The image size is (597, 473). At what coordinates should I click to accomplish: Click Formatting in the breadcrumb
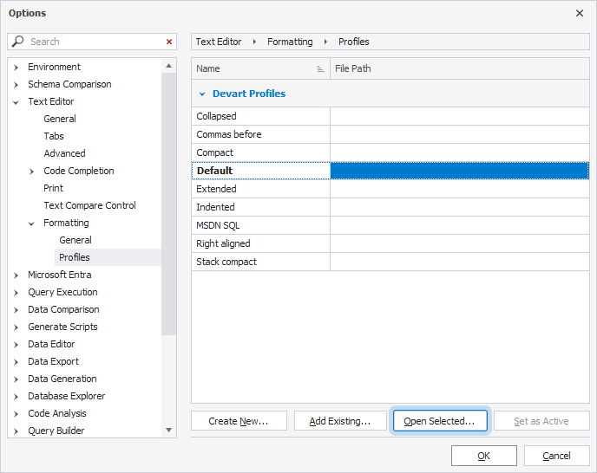point(290,42)
